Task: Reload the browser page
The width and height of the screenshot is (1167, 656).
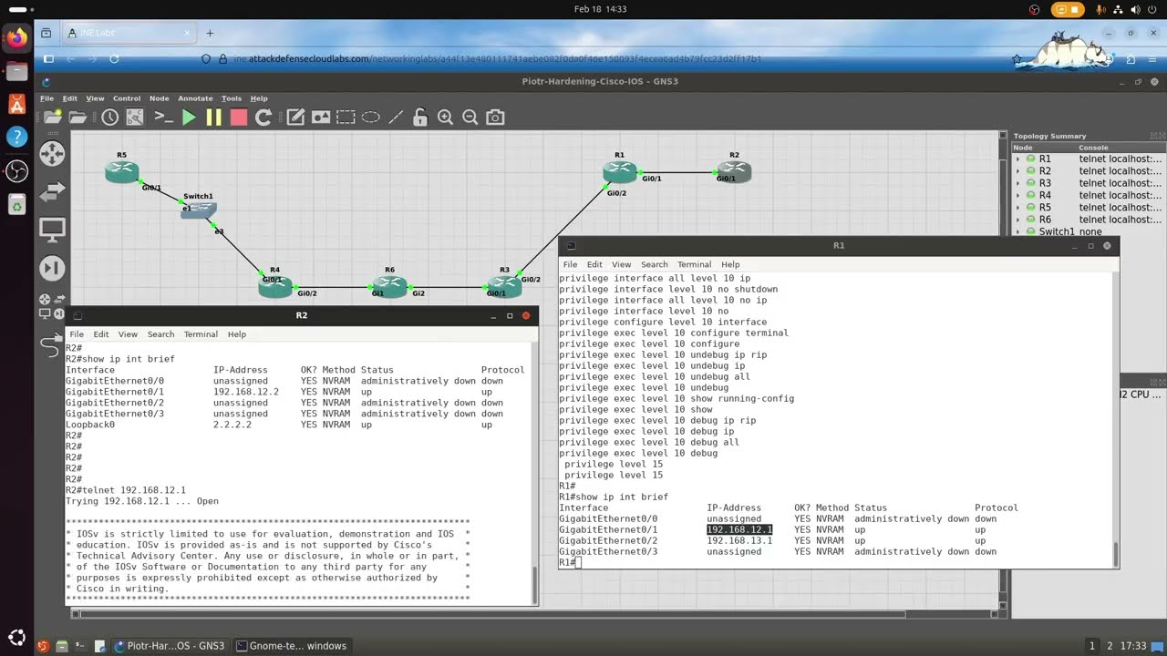Action: [x=114, y=58]
